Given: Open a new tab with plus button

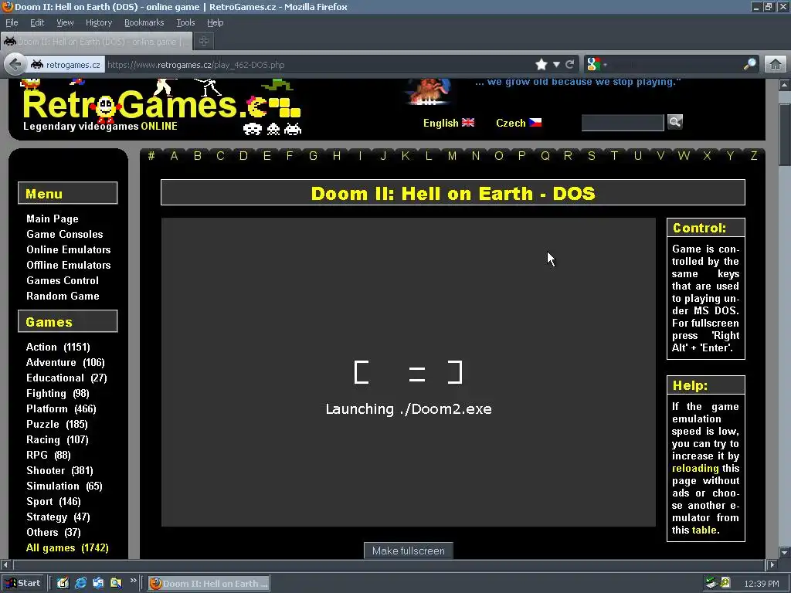Looking at the screenshot, I should 204,42.
